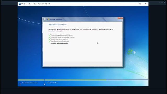Viewport: 167px width, 94px height.
Task: Click the Instalando Windows... heading
Action: 58,25
